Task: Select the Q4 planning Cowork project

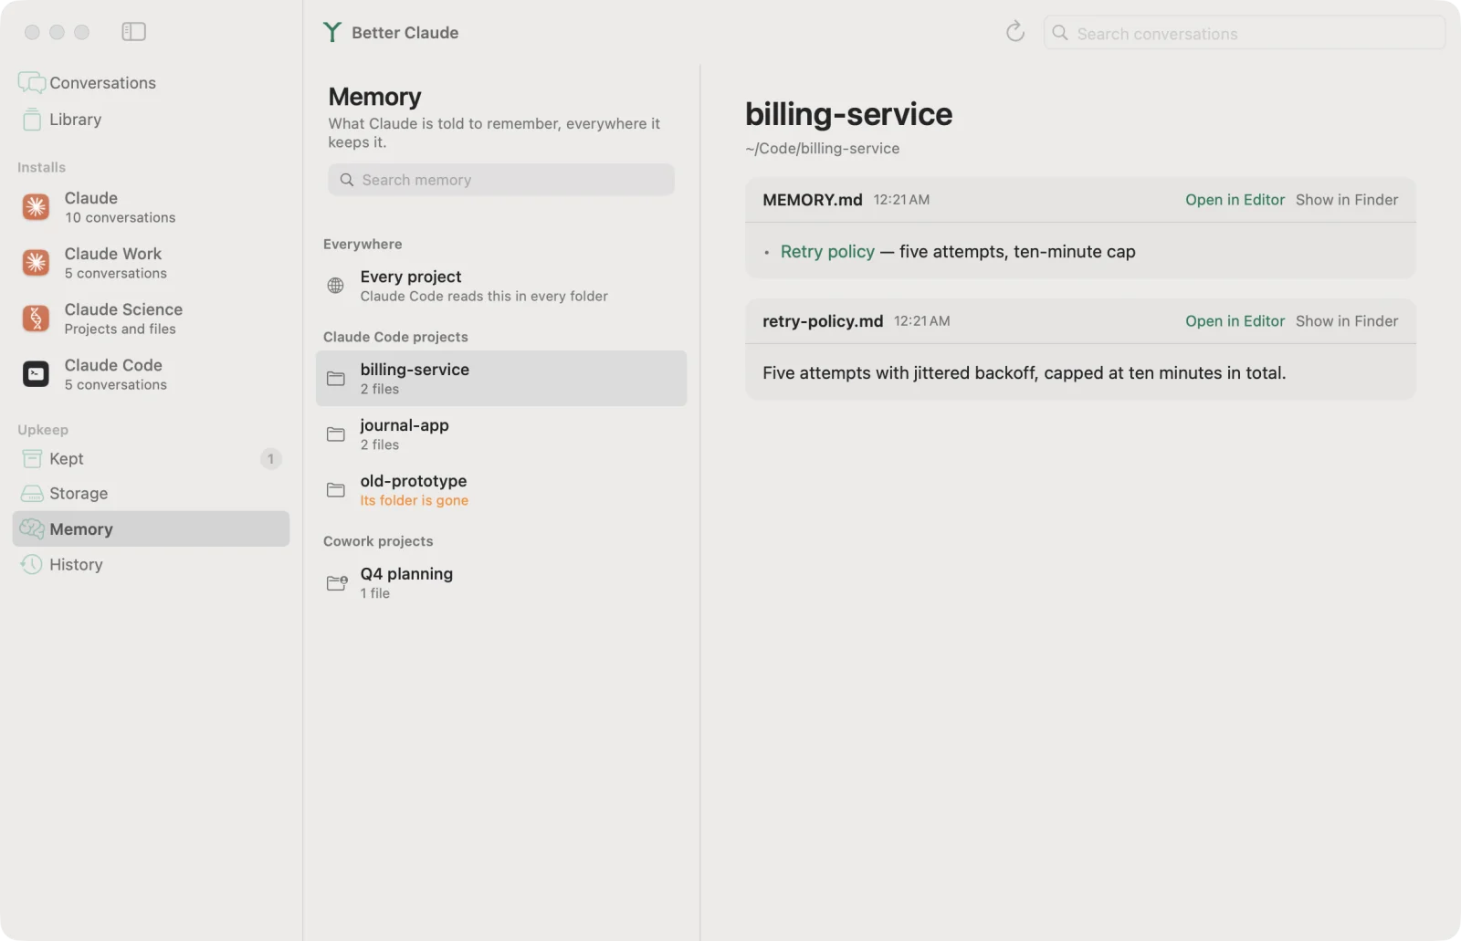Action: pyautogui.click(x=501, y=582)
